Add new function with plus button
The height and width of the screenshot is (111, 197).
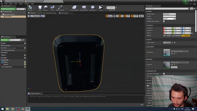(x=25, y=48)
